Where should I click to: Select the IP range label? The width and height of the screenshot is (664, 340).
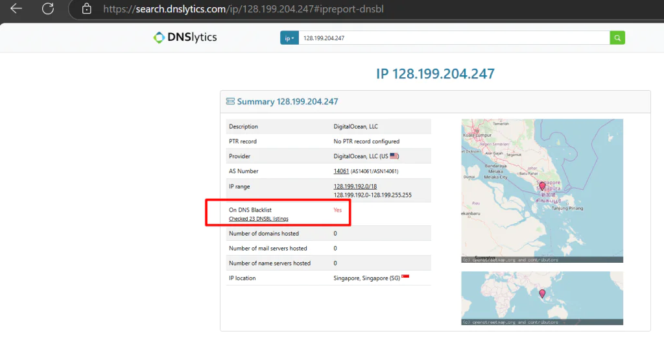tap(239, 186)
